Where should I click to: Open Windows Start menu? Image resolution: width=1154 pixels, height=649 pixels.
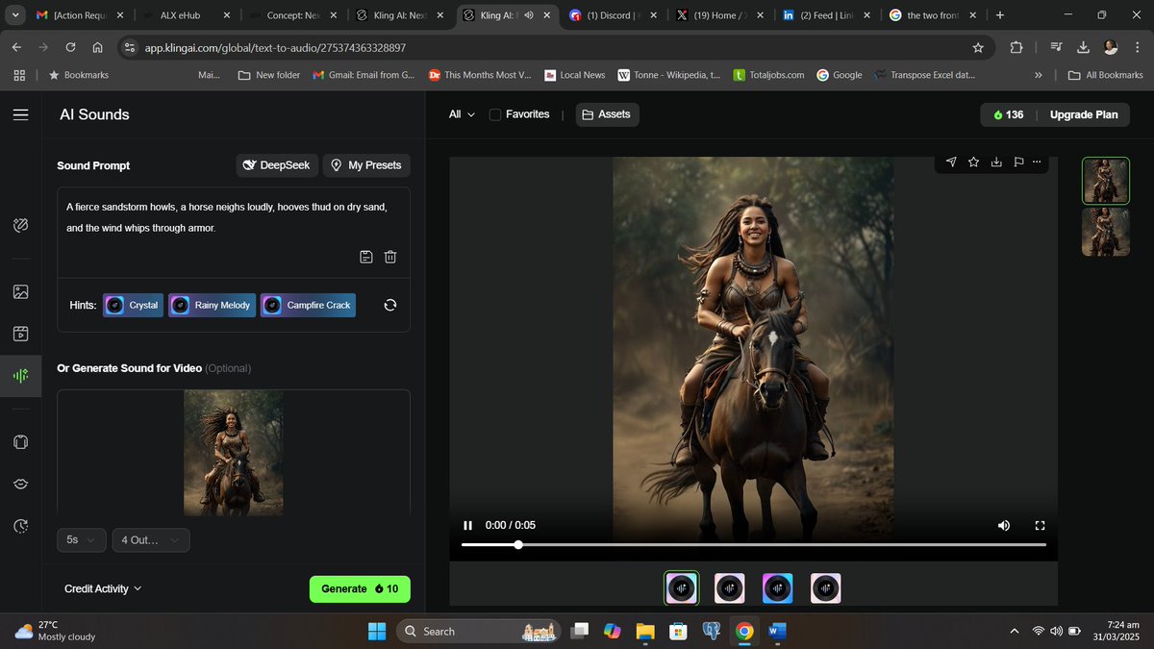(x=376, y=631)
